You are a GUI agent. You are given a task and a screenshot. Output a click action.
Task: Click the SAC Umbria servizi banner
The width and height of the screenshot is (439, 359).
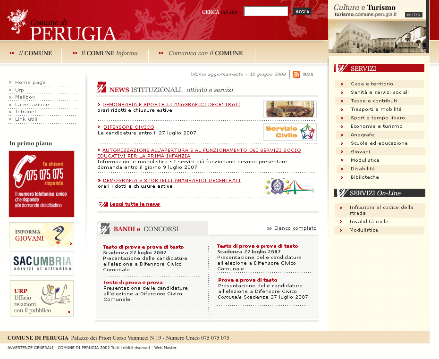(x=42, y=263)
